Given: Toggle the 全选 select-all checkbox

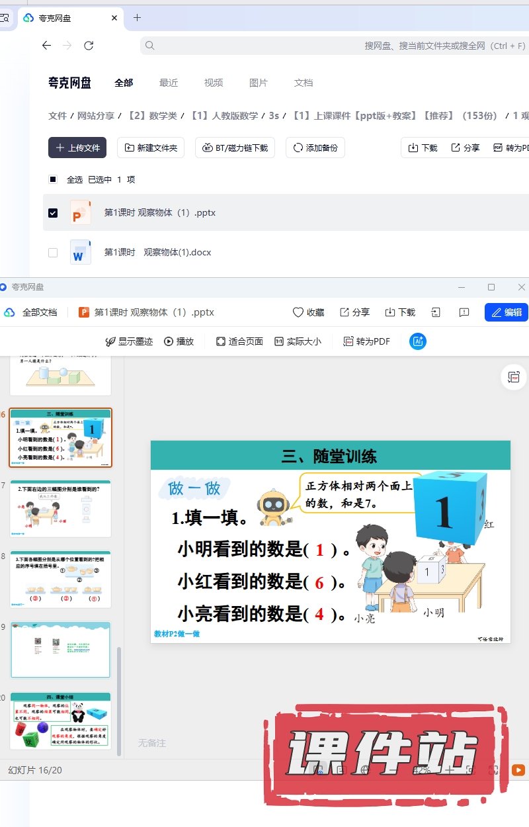Looking at the screenshot, I should 53,179.
